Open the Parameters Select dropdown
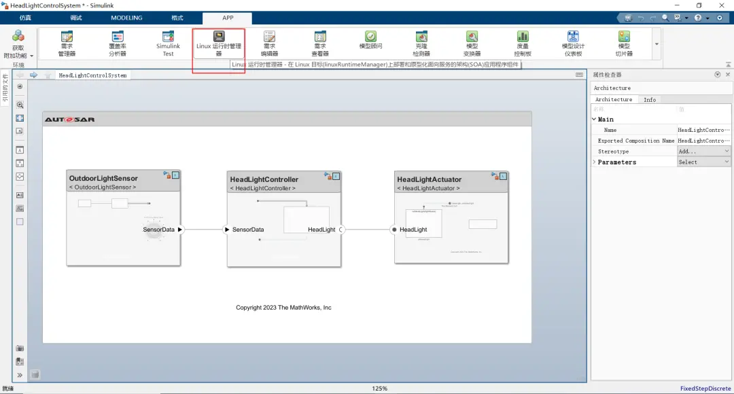Screen dimensions: 734x394 pyautogui.click(x=704, y=162)
